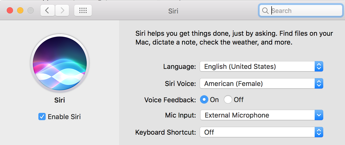Image resolution: width=345 pixels, height=145 pixels.
Task: Open Mic Input External Microphone menu
Action: tap(257, 115)
